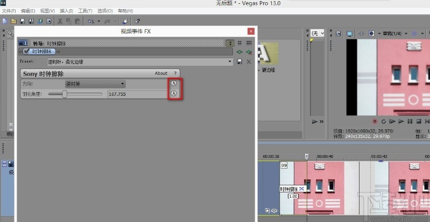Click the interactive tutorials icon
Screen dimensions: 430x222
click(125, 21)
